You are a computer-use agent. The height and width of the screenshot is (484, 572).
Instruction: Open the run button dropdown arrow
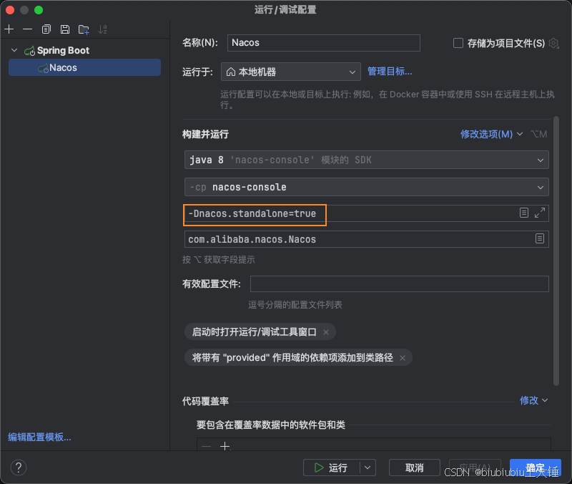click(x=368, y=468)
